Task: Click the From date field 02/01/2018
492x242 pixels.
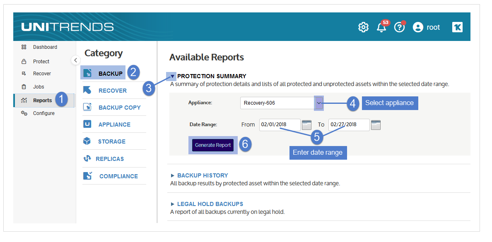Action: 280,125
